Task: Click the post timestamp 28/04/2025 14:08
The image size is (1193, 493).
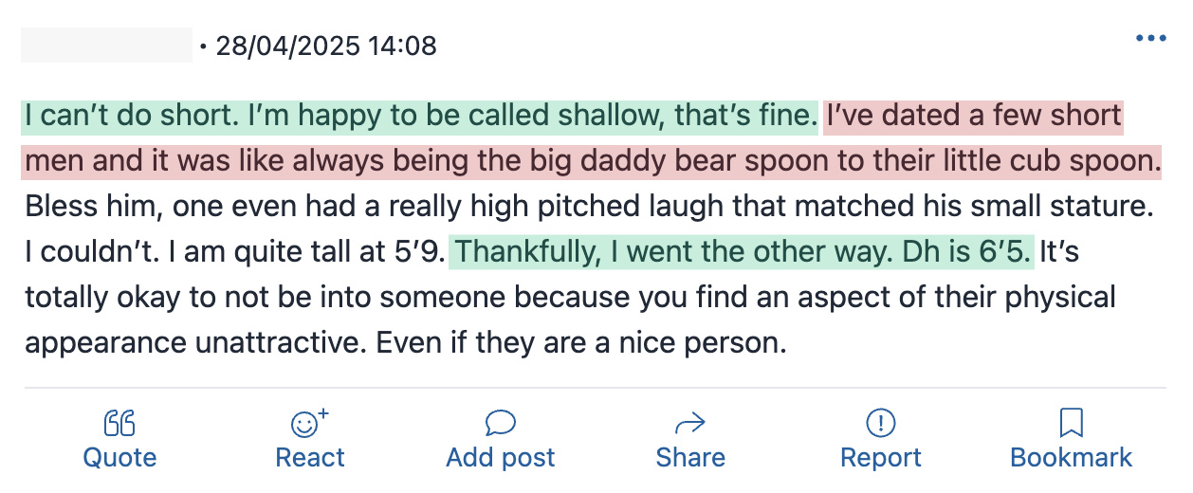Action: click(x=326, y=46)
